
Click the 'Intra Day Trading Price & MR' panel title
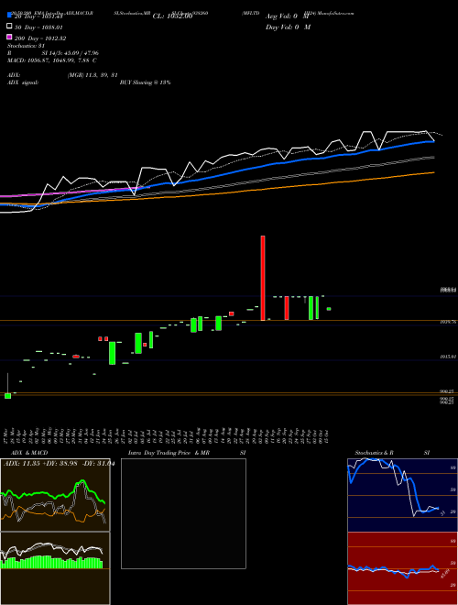[x=169, y=453]
